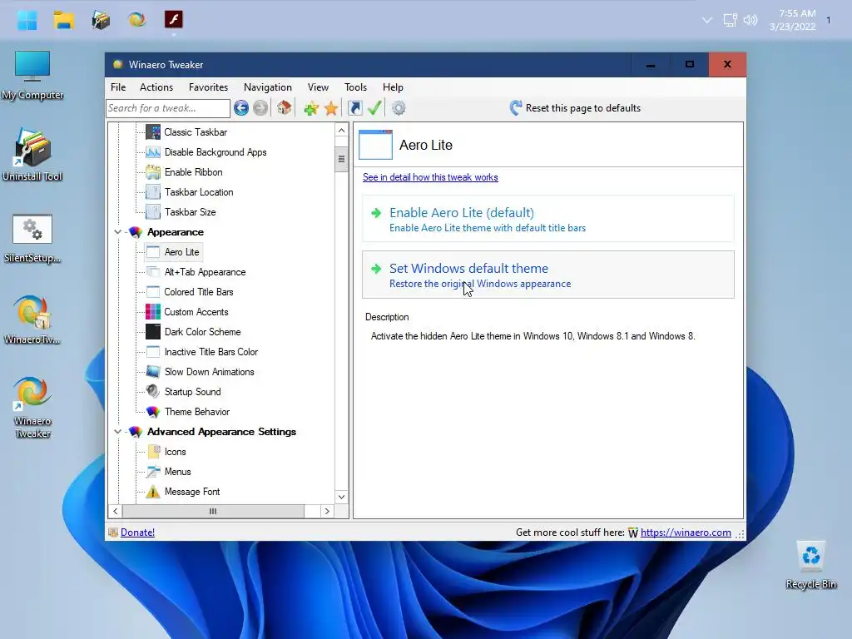Go to Home page icon in toolbar
The width and height of the screenshot is (852, 639).
point(284,108)
